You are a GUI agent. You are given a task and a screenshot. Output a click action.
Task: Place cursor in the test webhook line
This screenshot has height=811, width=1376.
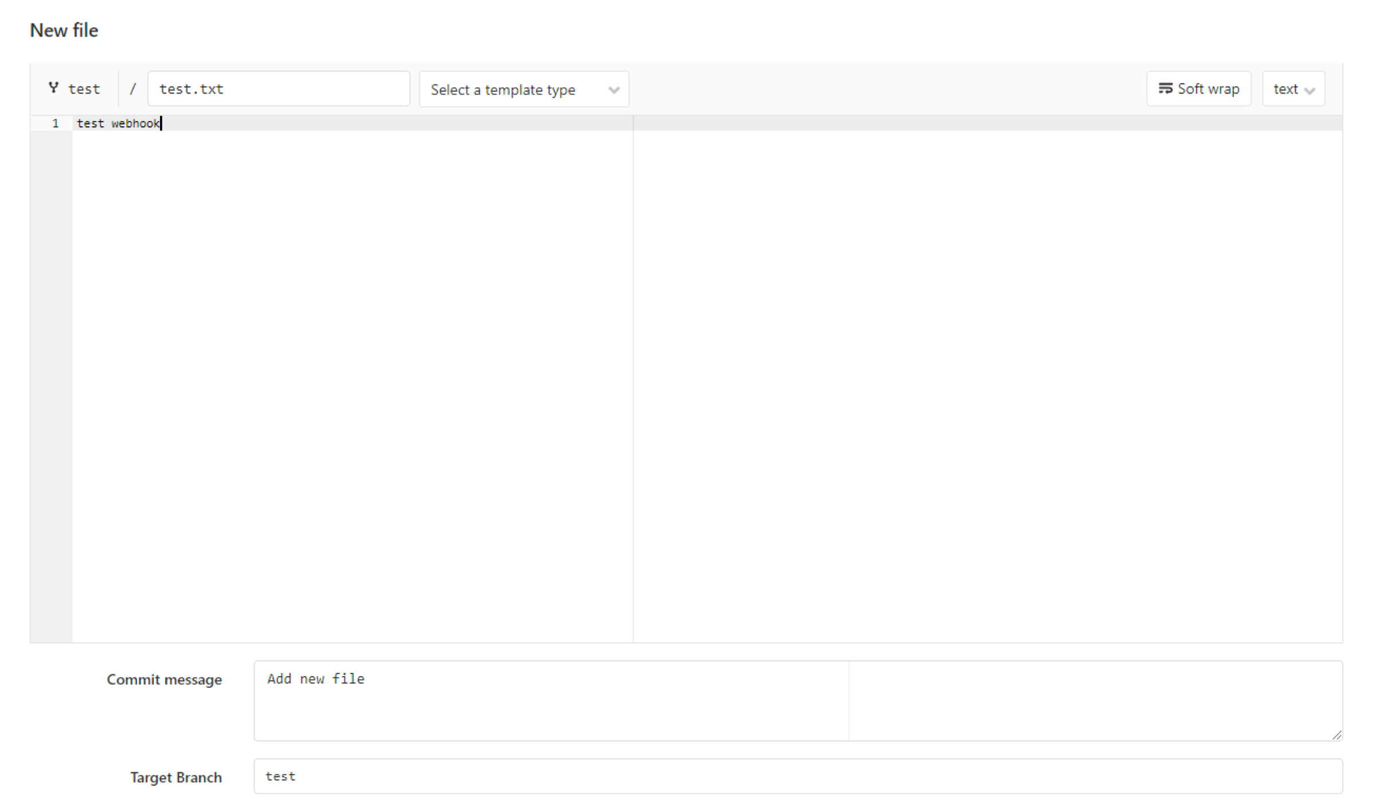(118, 123)
